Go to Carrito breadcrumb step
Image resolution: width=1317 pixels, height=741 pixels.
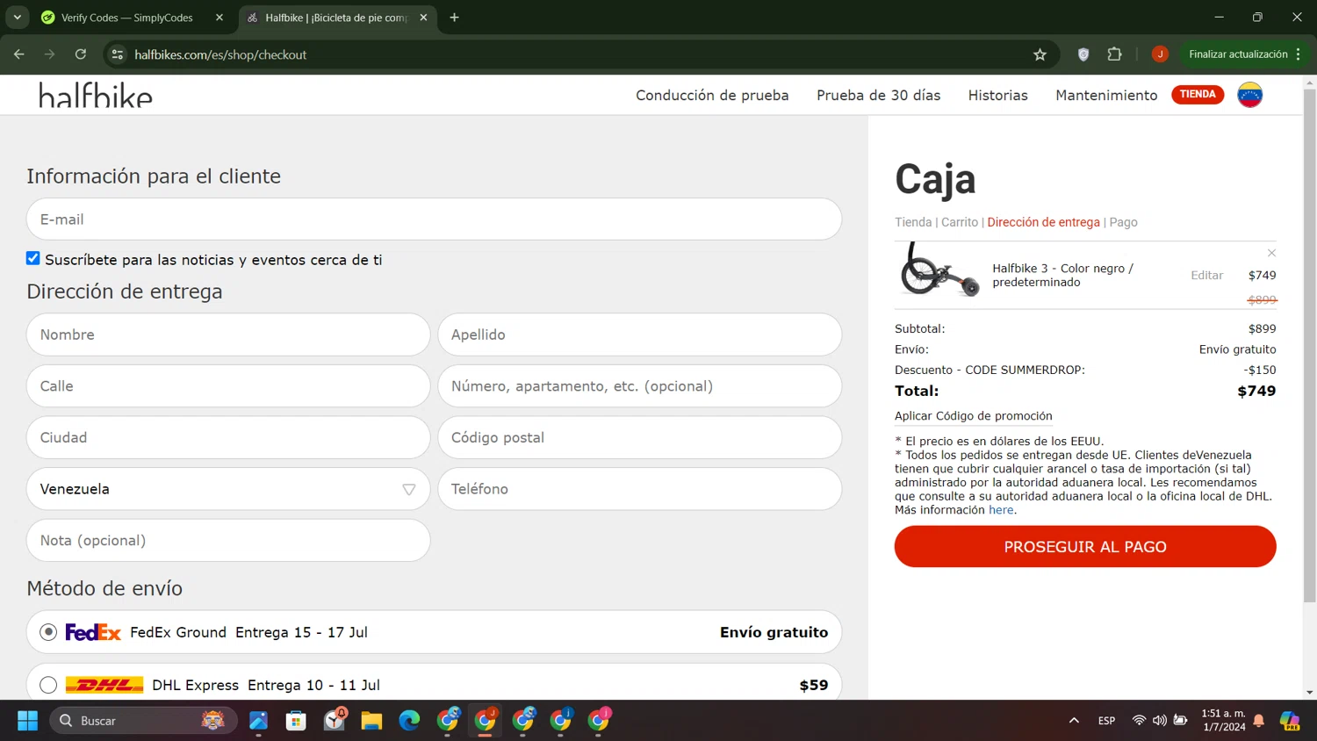[x=960, y=222]
